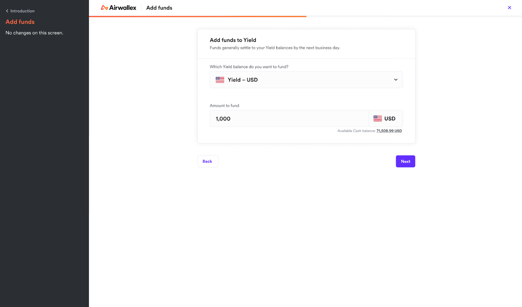The width and height of the screenshot is (522, 307).
Task: Select the orange Add funds sidebar heading
Action: click(x=20, y=22)
